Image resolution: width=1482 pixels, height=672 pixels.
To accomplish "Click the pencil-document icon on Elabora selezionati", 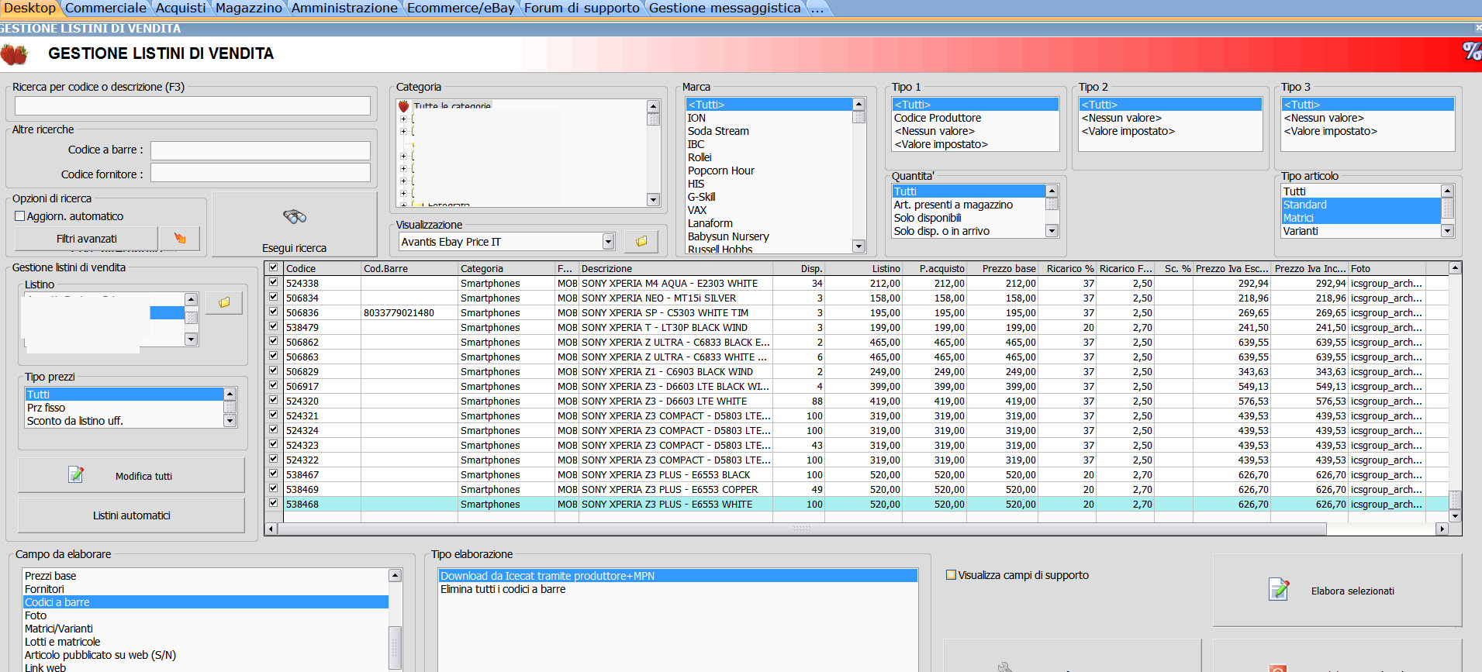I will point(1278,590).
